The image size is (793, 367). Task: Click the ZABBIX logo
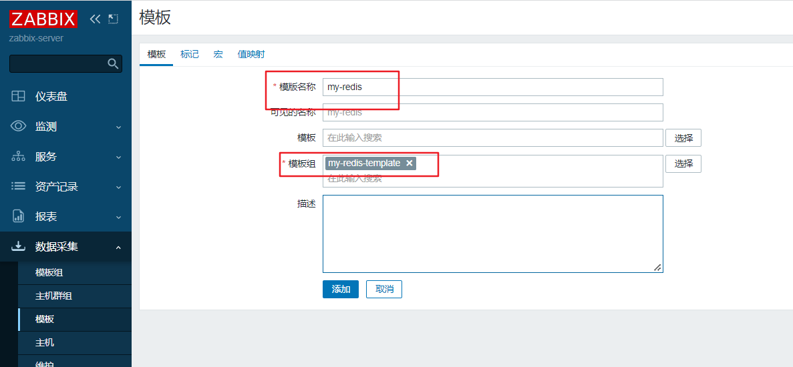[43, 19]
